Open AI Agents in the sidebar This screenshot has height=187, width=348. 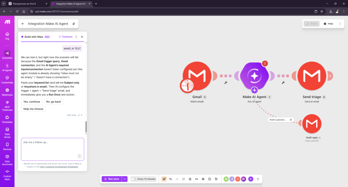tap(7, 68)
